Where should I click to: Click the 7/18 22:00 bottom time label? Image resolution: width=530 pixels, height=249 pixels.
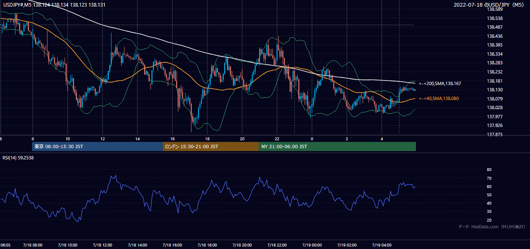tap(277, 245)
